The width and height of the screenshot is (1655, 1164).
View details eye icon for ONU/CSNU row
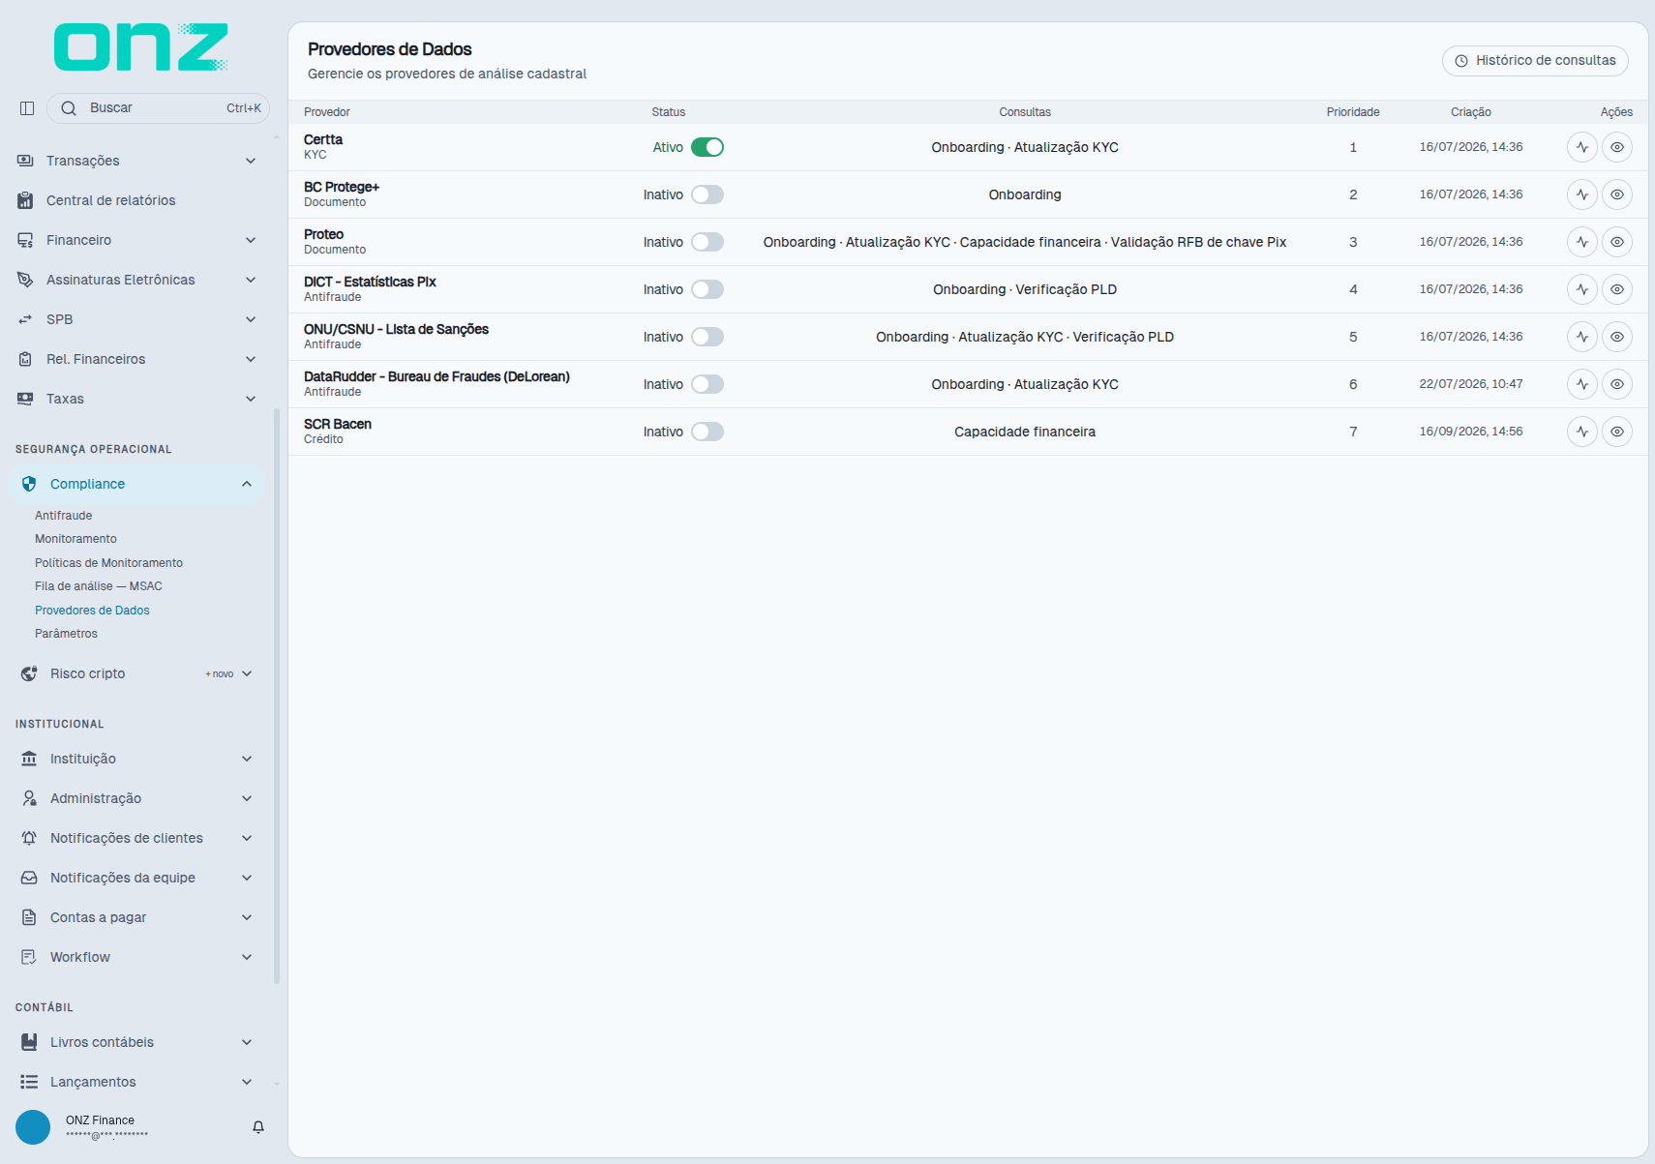pos(1617,337)
